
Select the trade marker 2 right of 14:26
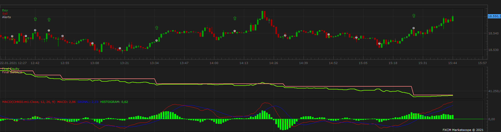click(285, 35)
